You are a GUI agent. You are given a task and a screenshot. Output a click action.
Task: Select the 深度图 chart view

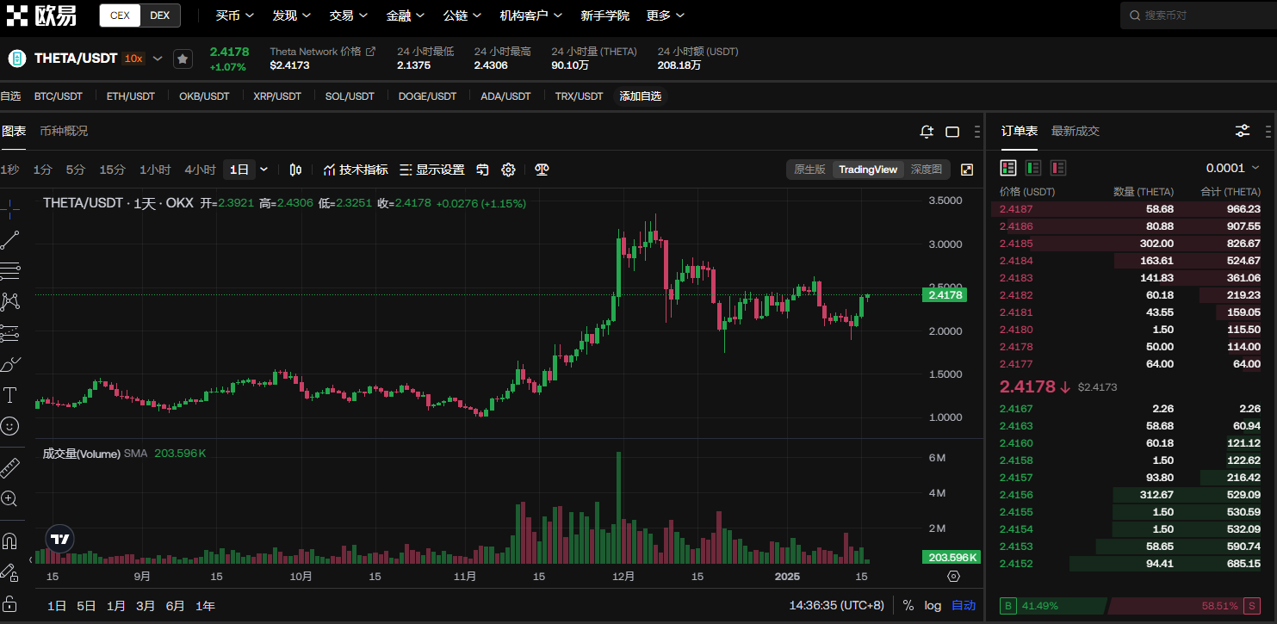coord(926,170)
